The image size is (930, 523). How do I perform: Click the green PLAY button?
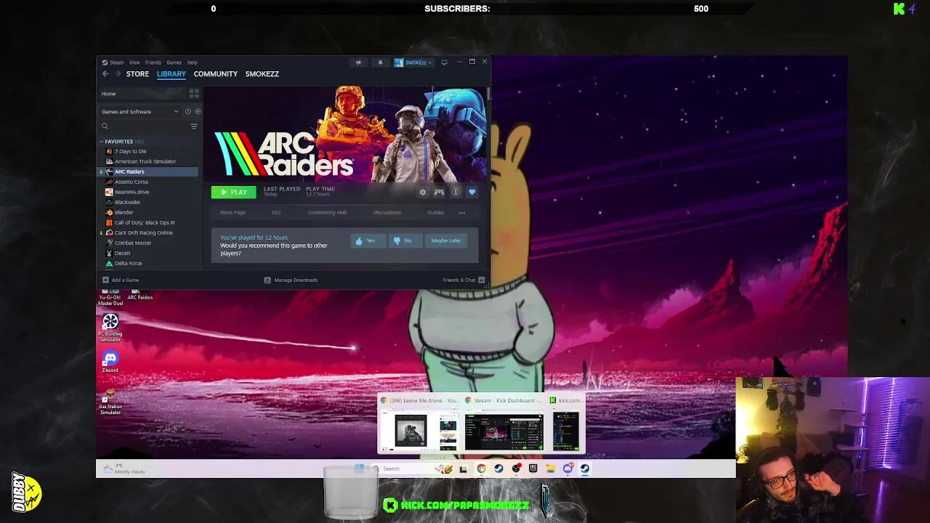point(233,192)
